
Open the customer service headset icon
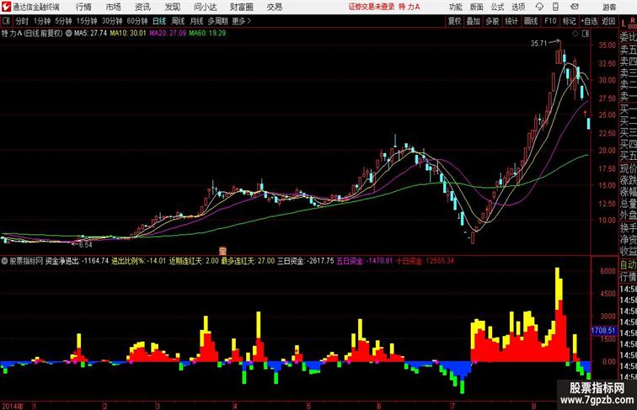pyautogui.click(x=539, y=7)
